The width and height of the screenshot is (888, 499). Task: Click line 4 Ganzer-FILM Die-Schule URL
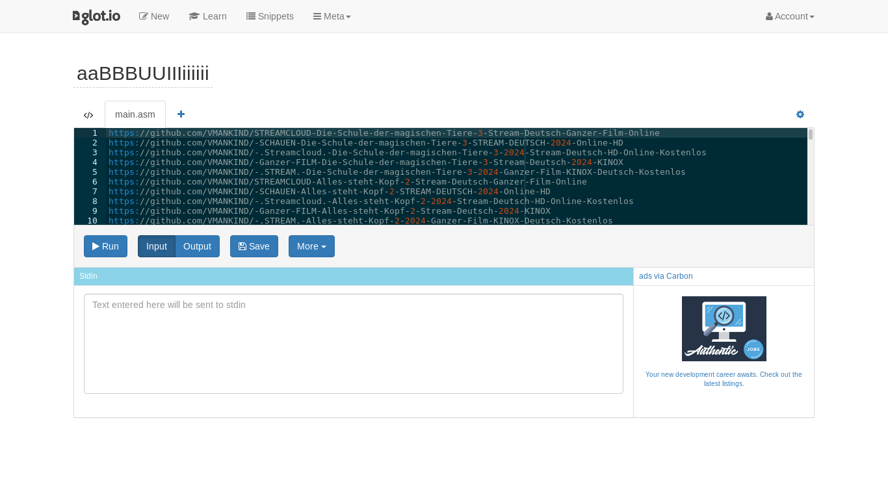[366, 162]
